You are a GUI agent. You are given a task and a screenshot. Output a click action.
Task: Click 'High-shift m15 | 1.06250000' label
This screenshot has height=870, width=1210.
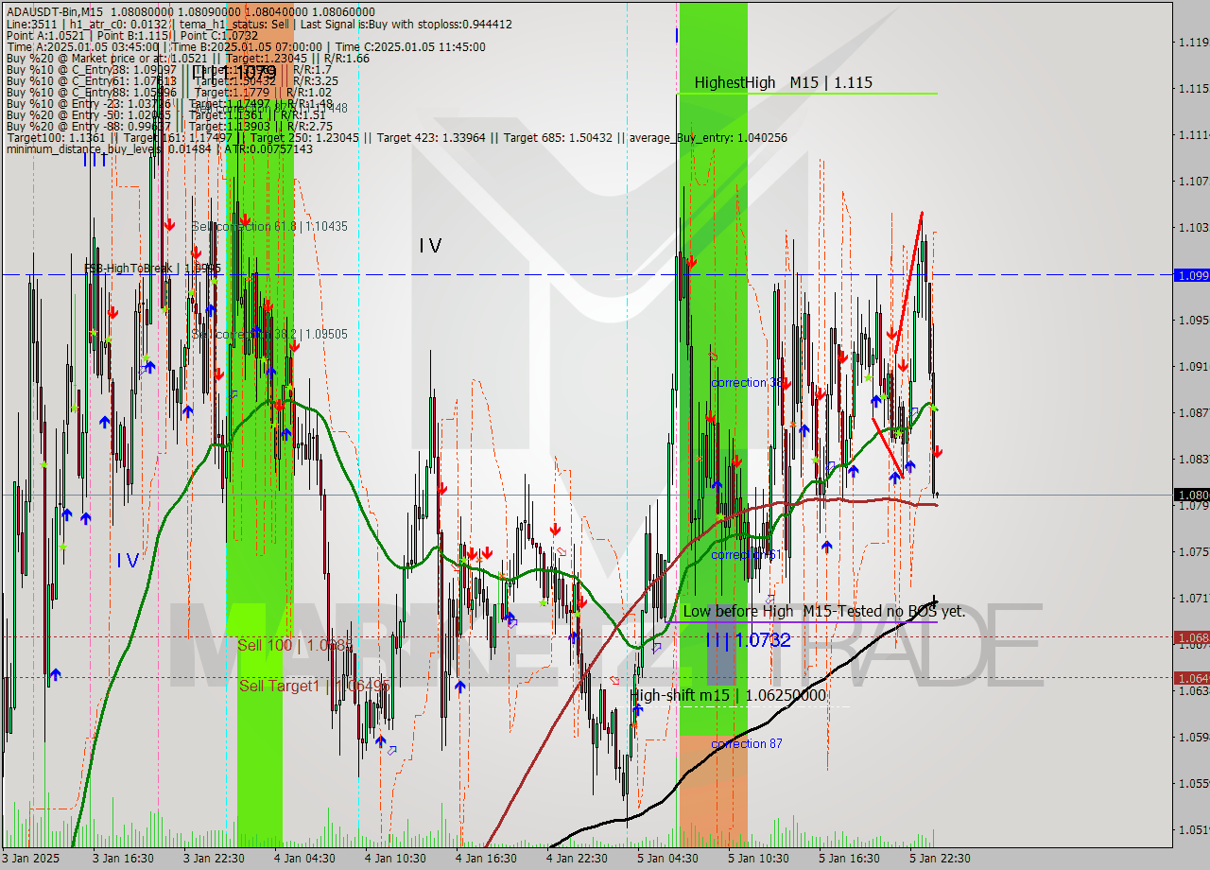[x=728, y=696]
